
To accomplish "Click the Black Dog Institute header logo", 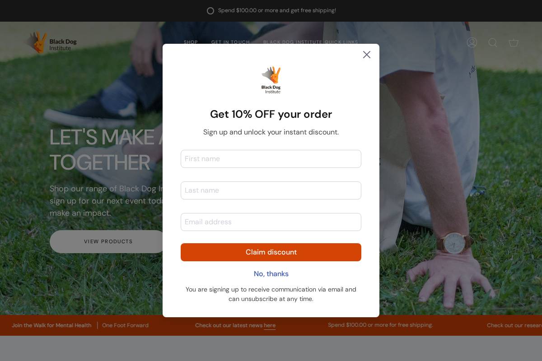I will coord(51,42).
